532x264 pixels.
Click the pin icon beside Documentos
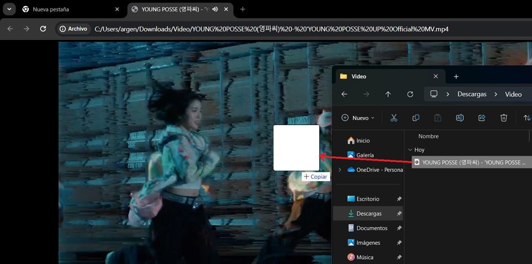pyautogui.click(x=399, y=228)
